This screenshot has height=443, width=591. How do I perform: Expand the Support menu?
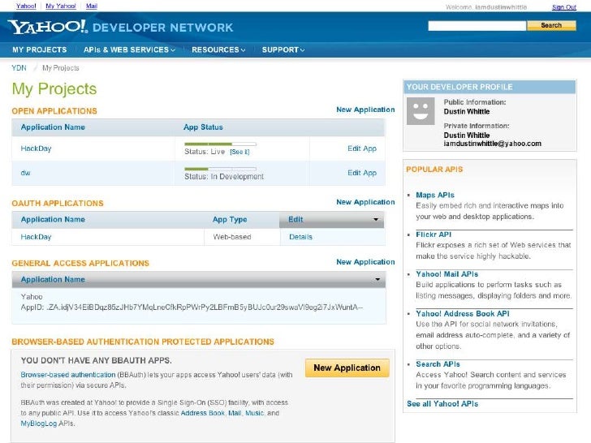[x=283, y=49]
